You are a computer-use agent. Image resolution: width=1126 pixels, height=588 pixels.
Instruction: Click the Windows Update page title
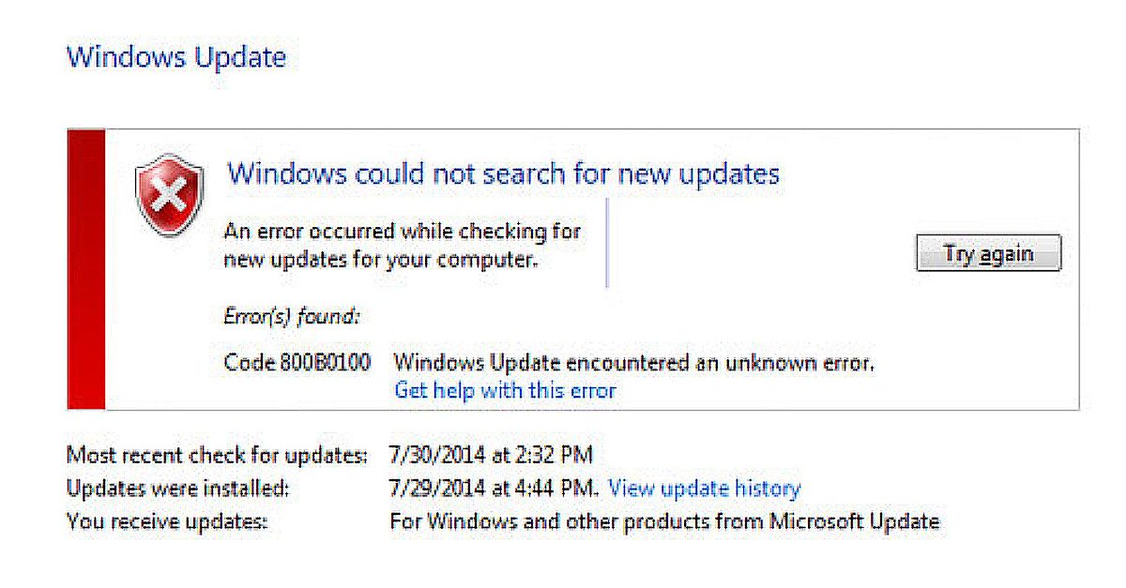176,57
